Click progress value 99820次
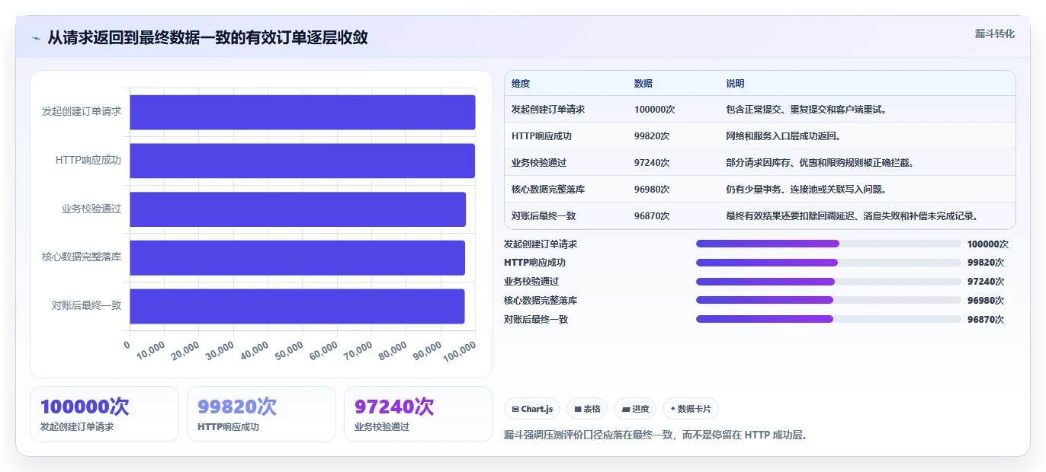 pyautogui.click(x=986, y=263)
